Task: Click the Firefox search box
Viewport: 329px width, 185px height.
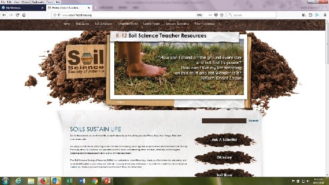Action: tap(251, 15)
